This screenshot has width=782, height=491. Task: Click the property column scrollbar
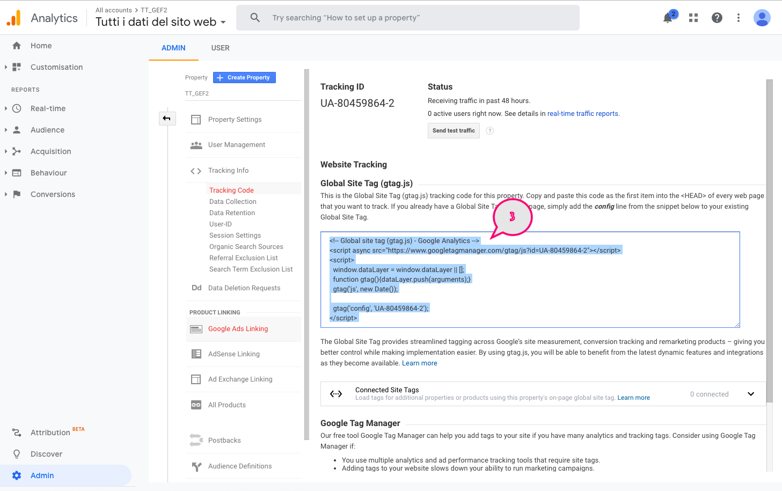tap(307, 254)
